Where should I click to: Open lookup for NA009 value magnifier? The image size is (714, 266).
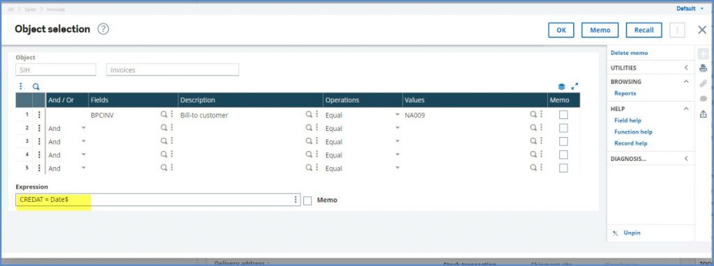[x=533, y=115]
